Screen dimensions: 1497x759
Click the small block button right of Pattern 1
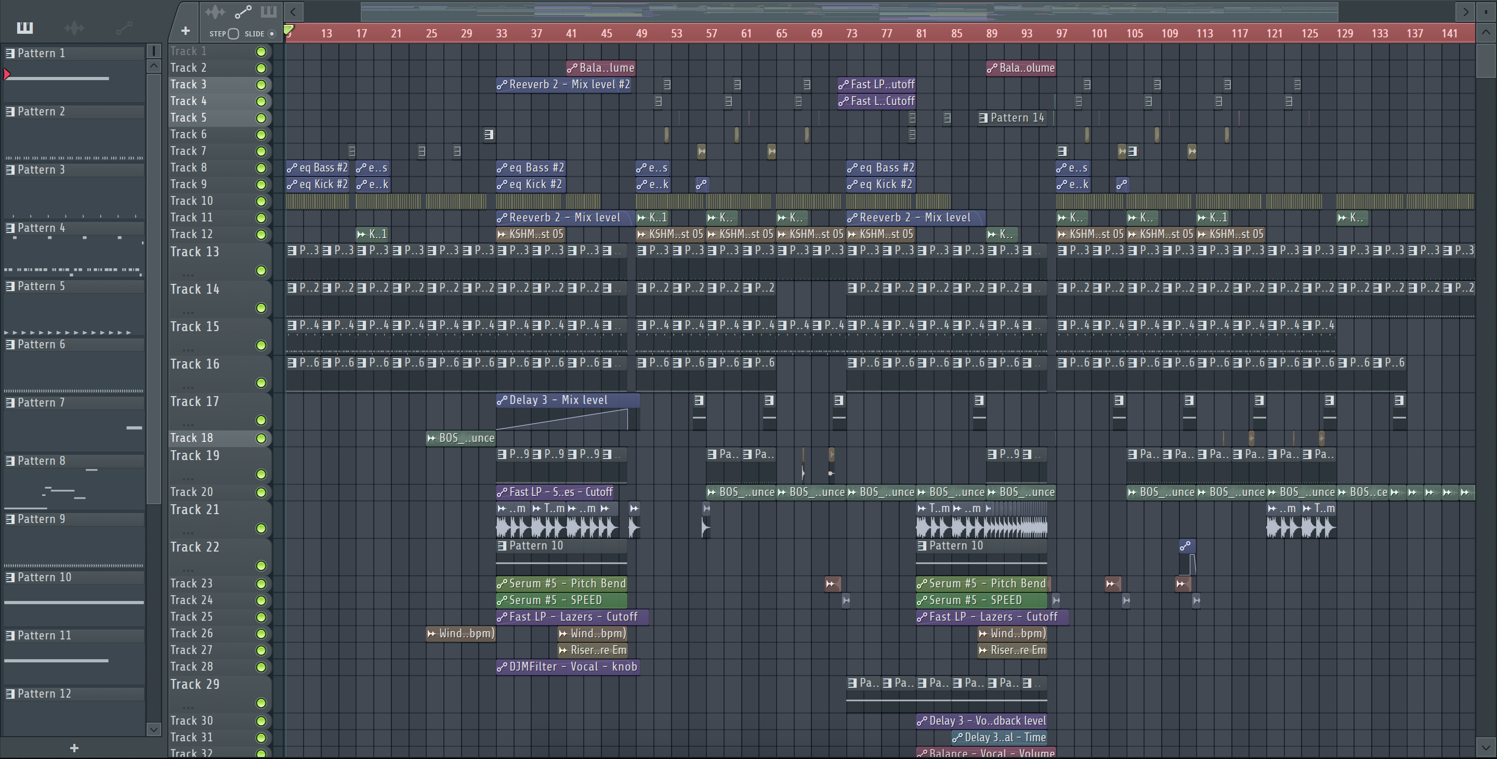[153, 50]
